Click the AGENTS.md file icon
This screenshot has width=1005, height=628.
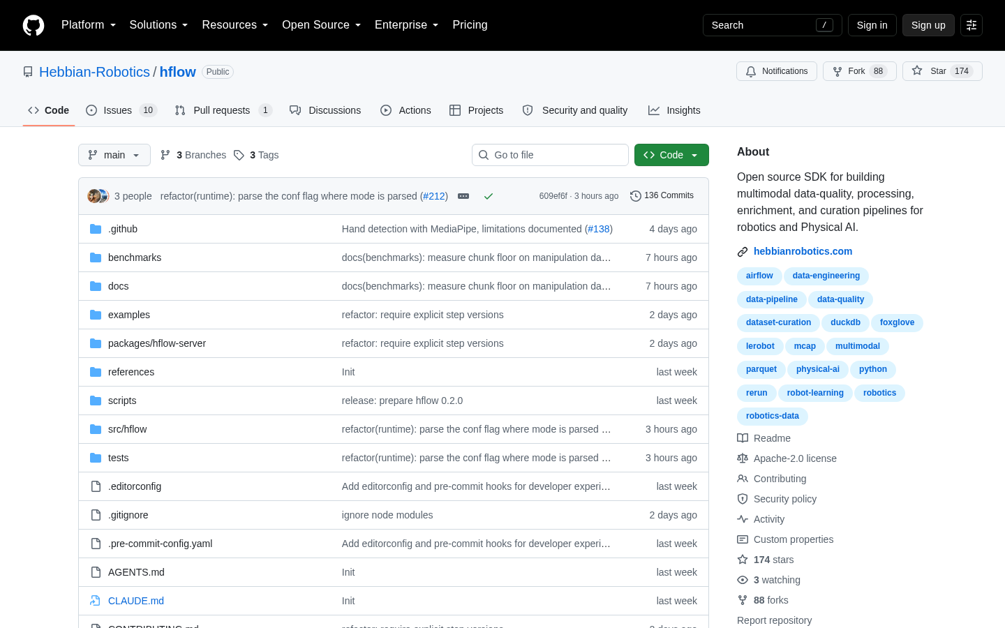click(96, 572)
